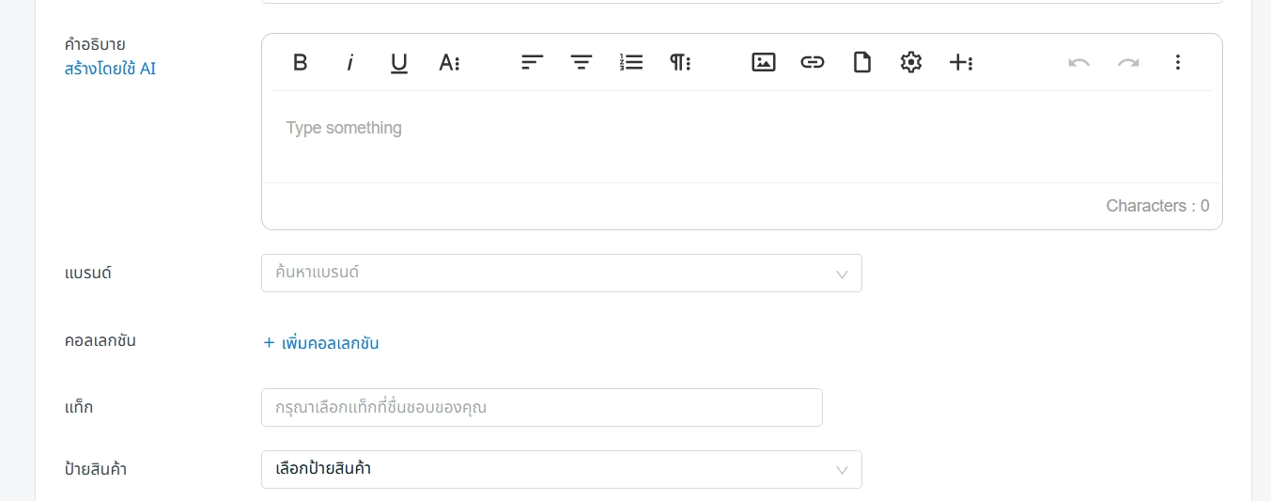Image resolution: width=1271 pixels, height=501 pixels.
Task: Insert a link in the editor
Action: pos(813,62)
